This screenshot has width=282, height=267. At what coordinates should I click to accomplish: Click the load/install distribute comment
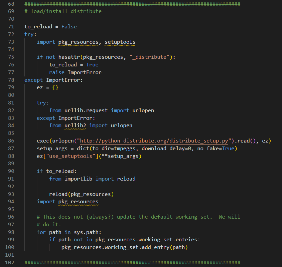63,11
